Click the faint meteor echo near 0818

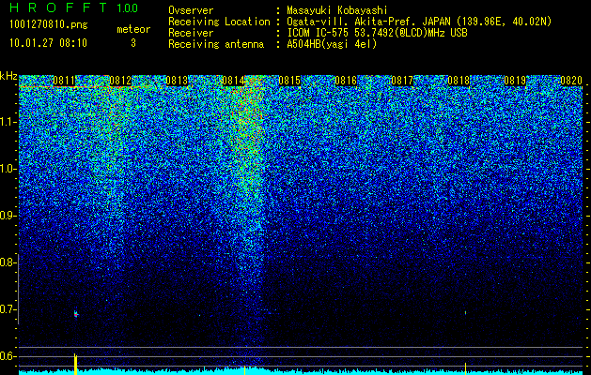(x=465, y=312)
